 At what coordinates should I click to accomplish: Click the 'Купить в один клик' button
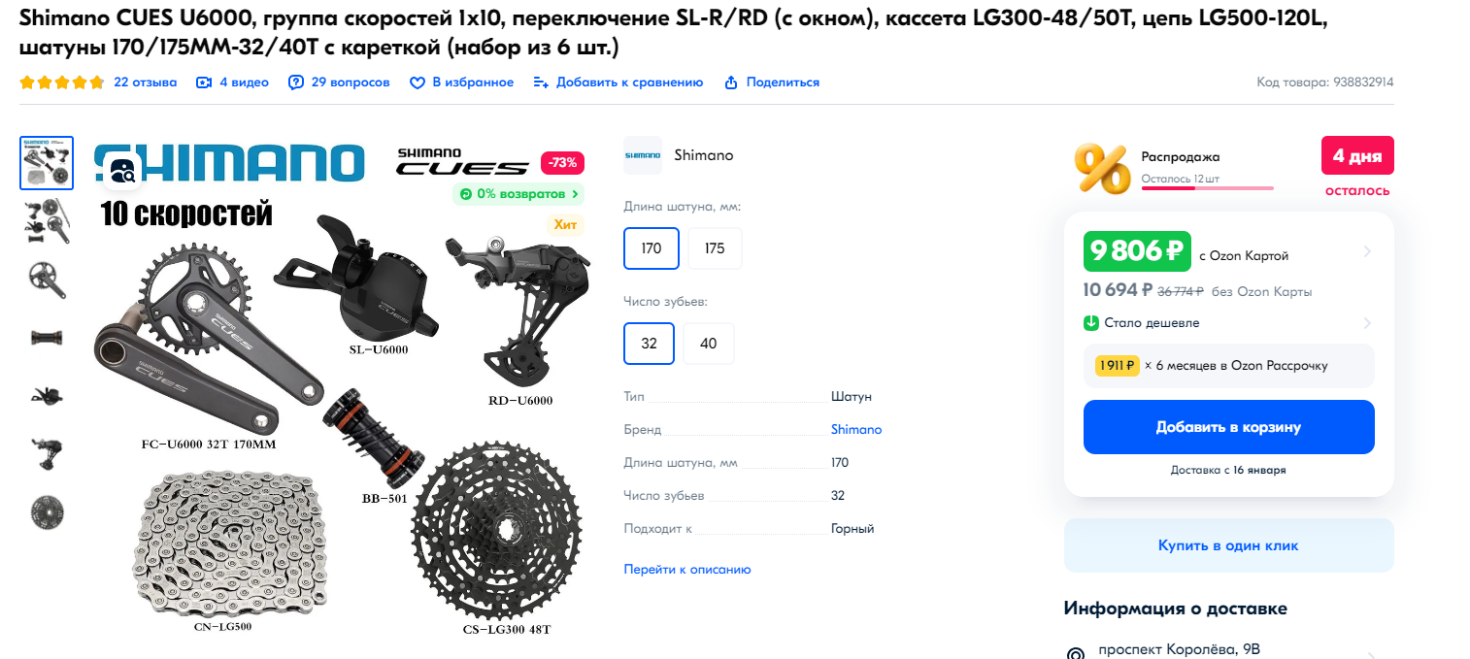(1228, 545)
